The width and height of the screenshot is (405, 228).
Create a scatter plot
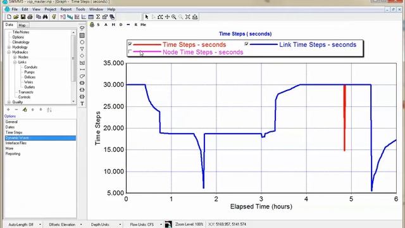click(x=84, y=17)
